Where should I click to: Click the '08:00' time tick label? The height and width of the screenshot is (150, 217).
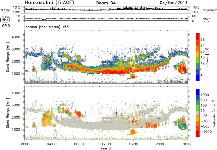pyautogui.click(x=79, y=144)
